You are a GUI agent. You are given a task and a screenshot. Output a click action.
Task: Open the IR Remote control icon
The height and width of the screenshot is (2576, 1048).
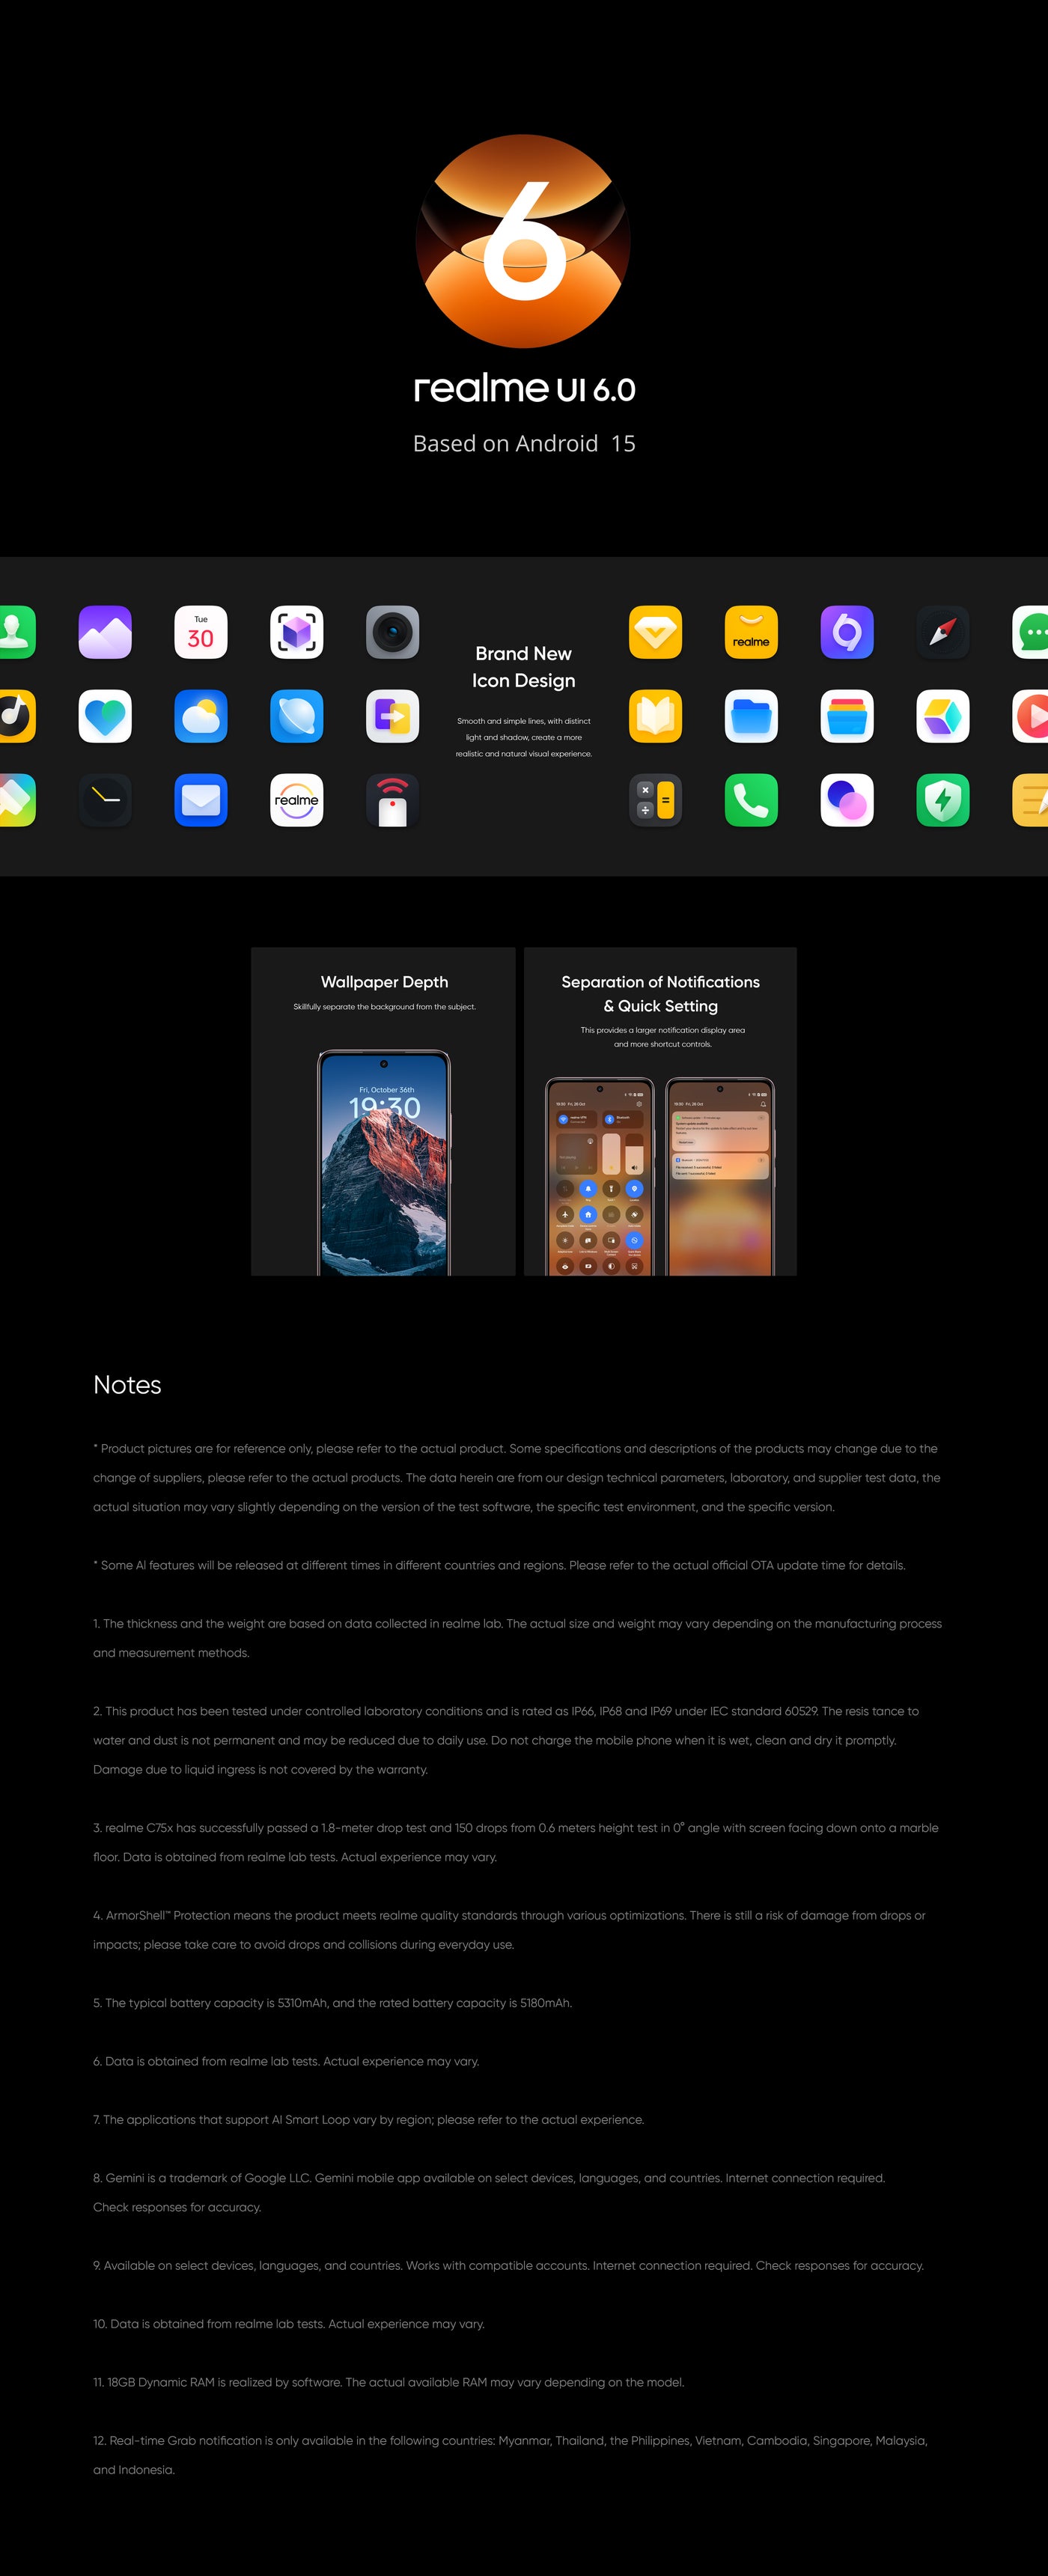click(x=392, y=800)
